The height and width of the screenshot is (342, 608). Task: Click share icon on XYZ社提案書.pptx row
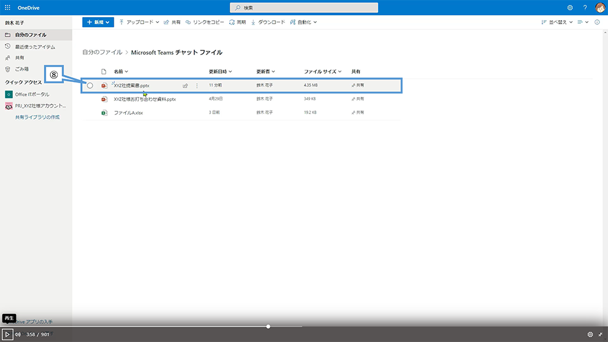[185, 86]
